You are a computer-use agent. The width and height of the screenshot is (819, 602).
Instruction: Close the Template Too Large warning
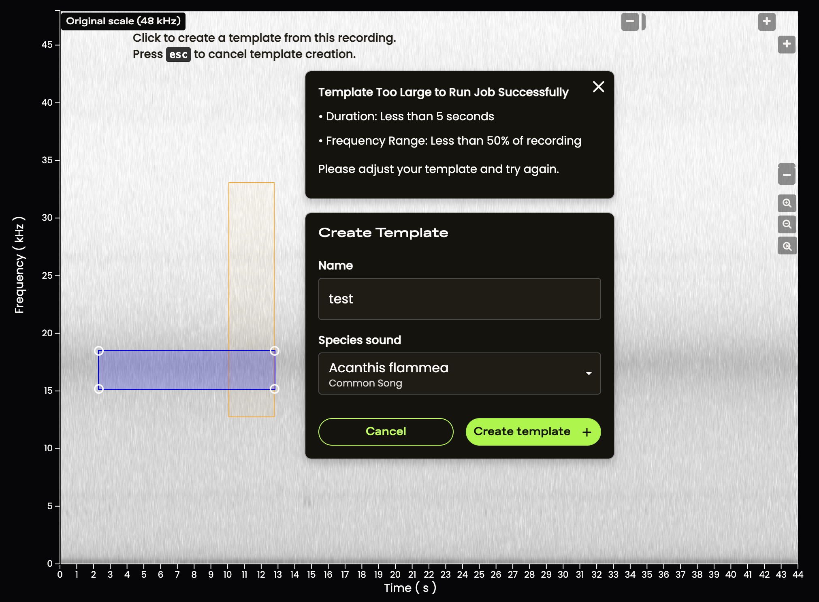598,87
